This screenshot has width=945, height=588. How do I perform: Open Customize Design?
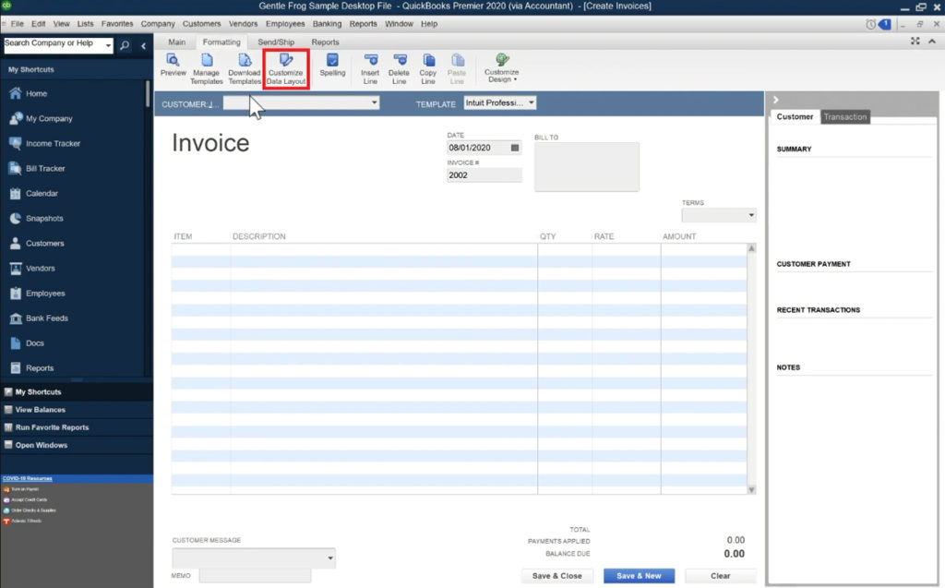point(500,65)
